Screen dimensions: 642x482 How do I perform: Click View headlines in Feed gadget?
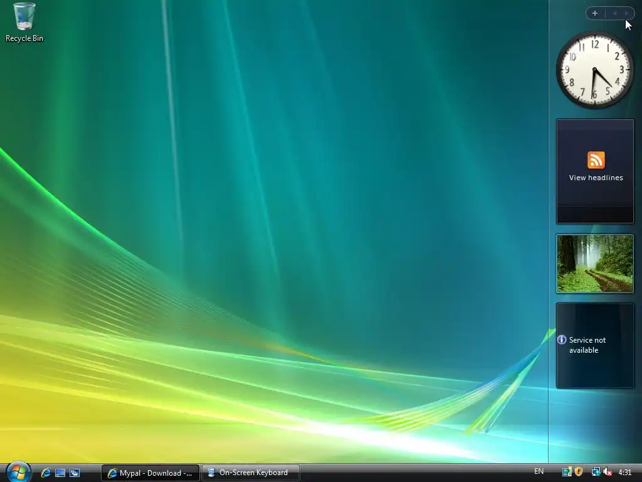[x=596, y=178]
